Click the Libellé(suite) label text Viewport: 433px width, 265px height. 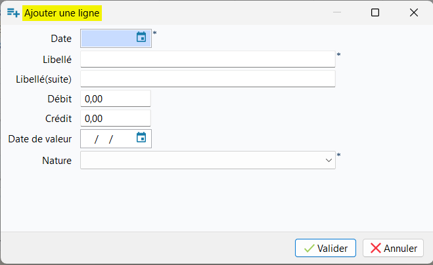click(43, 79)
